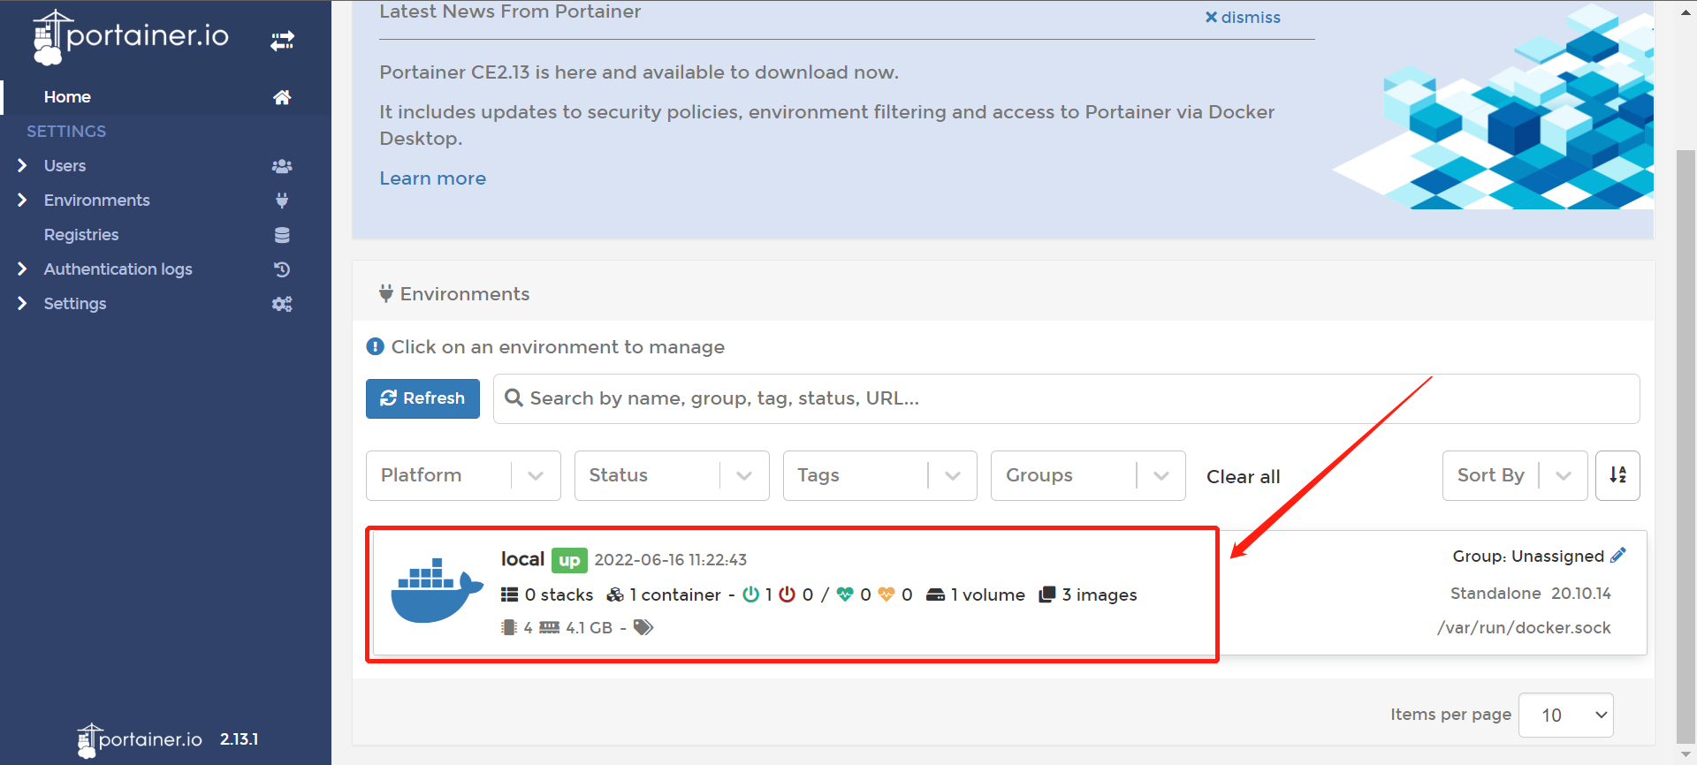Open the Sort By dropdown
The image size is (1697, 765).
[1515, 475]
